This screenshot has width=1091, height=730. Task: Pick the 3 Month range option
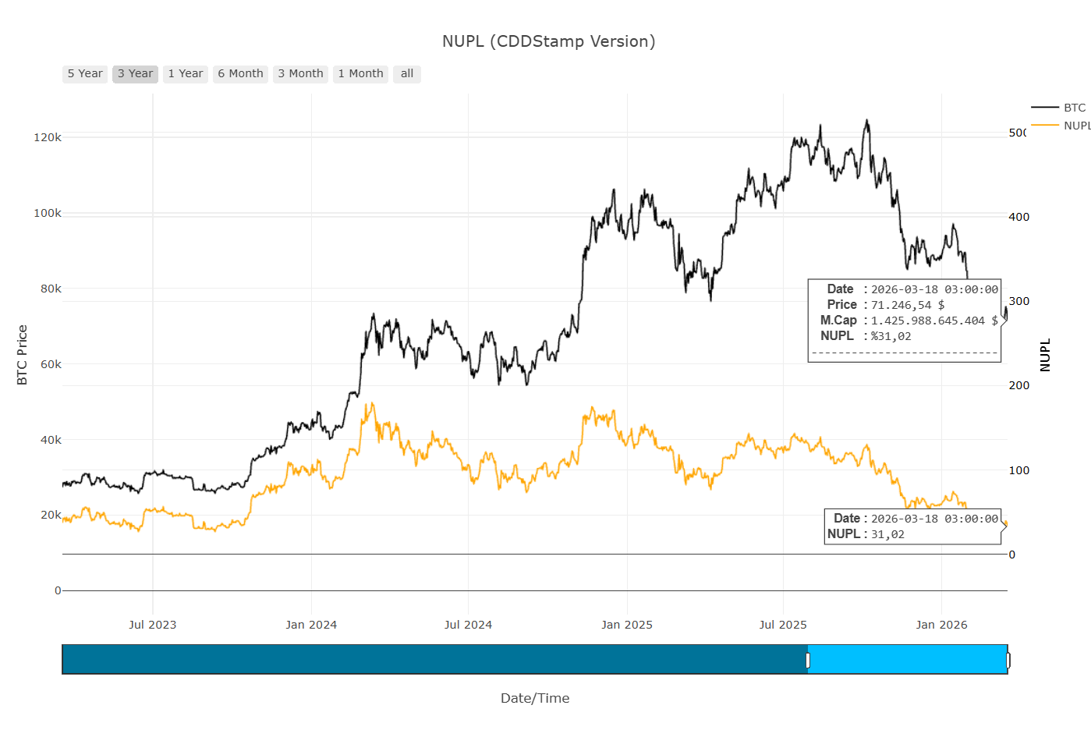tap(300, 74)
